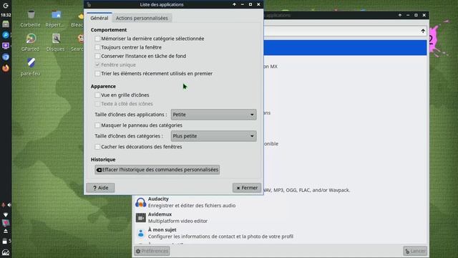Viewport: 458px width, 258px height.
Task: Open the Disques desktop icon
Action: click(x=56, y=39)
